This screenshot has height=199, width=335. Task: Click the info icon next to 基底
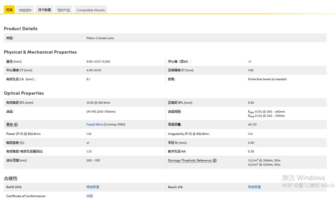click(x=16, y=125)
